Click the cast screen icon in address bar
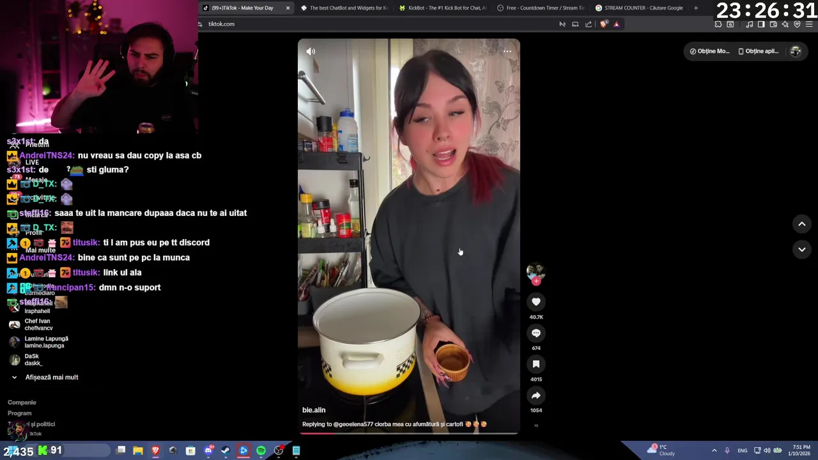Image resolution: width=818 pixels, height=460 pixels. click(575, 24)
